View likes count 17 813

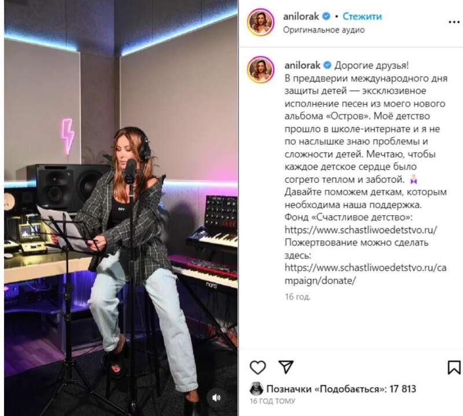(x=341, y=389)
